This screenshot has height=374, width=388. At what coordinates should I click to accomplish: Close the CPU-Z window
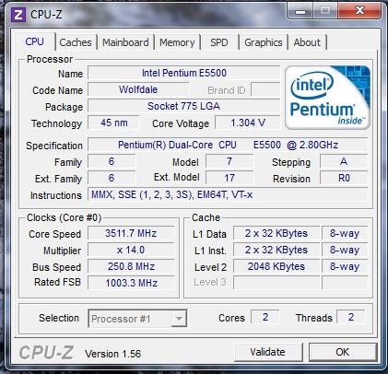pos(359,11)
